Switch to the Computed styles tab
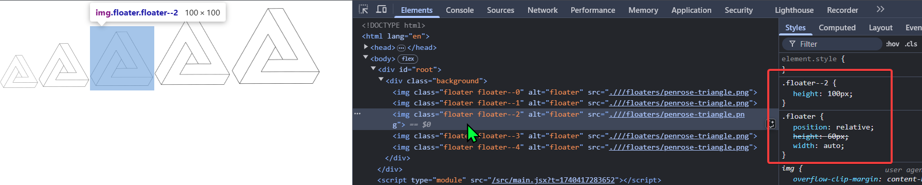 click(837, 28)
